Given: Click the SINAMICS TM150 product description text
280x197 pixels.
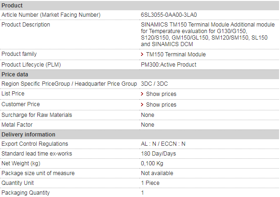Looking at the screenshot, I should click(x=208, y=34).
